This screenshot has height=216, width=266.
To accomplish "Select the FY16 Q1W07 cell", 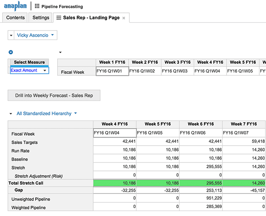I will click(x=244, y=133).
